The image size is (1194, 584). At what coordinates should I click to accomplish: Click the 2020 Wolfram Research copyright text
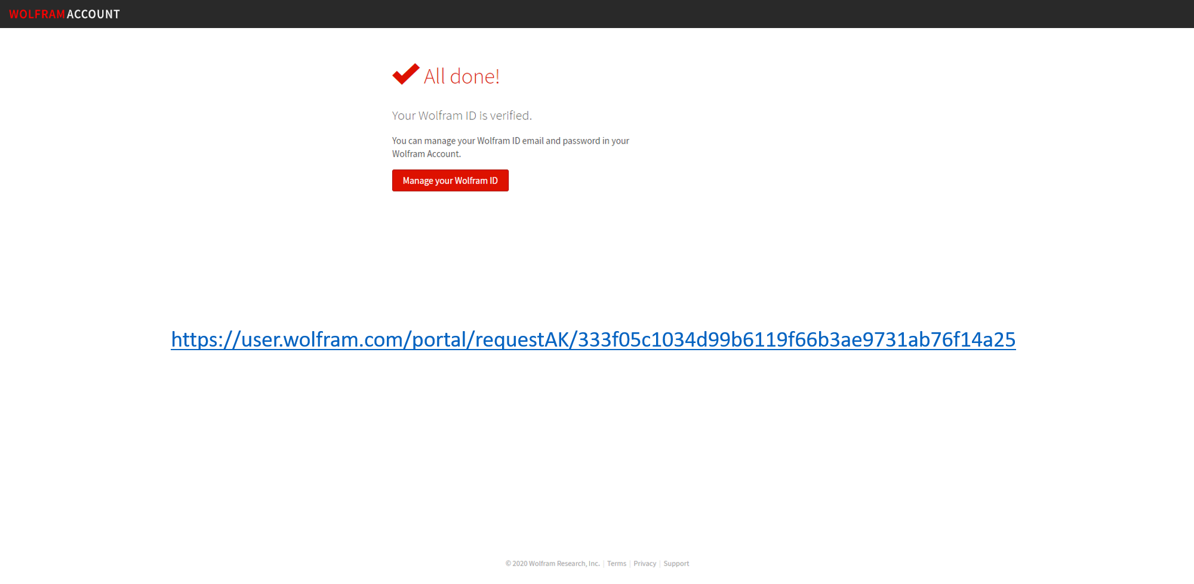point(553,564)
